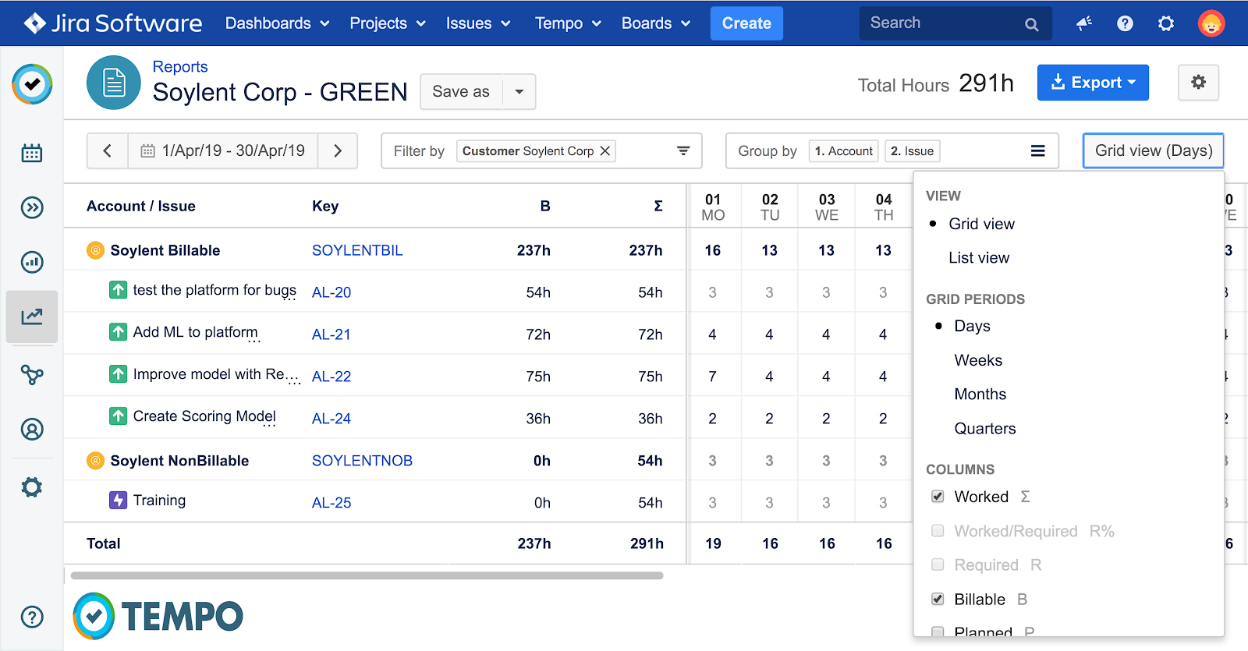
Task: Open the double-chevron tracker sidebar icon
Action: click(x=32, y=207)
